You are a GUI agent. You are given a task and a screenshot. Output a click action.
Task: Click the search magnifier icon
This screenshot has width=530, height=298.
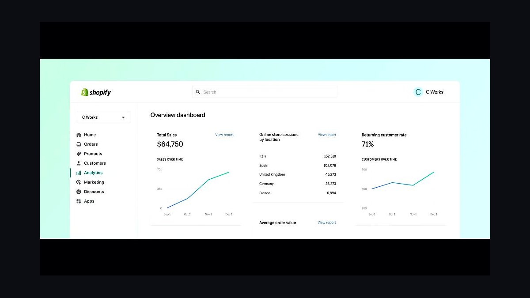click(x=198, y=92)
